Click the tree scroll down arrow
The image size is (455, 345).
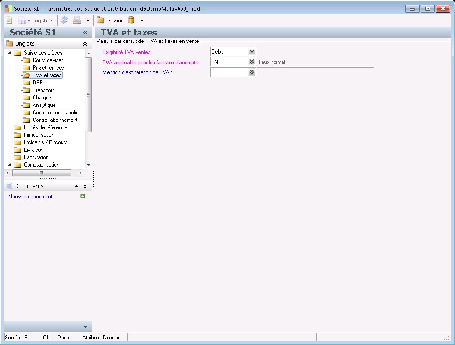pos(89,165)
